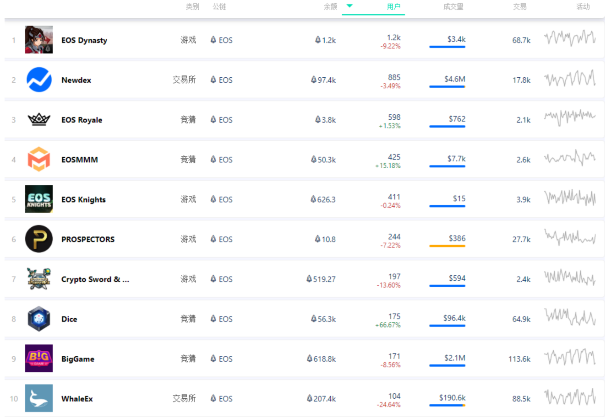The width and height of the screenshot is (606, 417).
Task: View the Dice activity sparkline chart
Action: click(570, 316)
